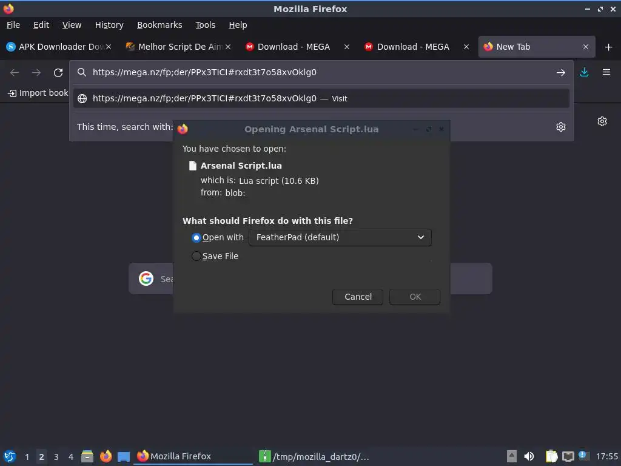Select the Save File radio button

tap(196, 256)
